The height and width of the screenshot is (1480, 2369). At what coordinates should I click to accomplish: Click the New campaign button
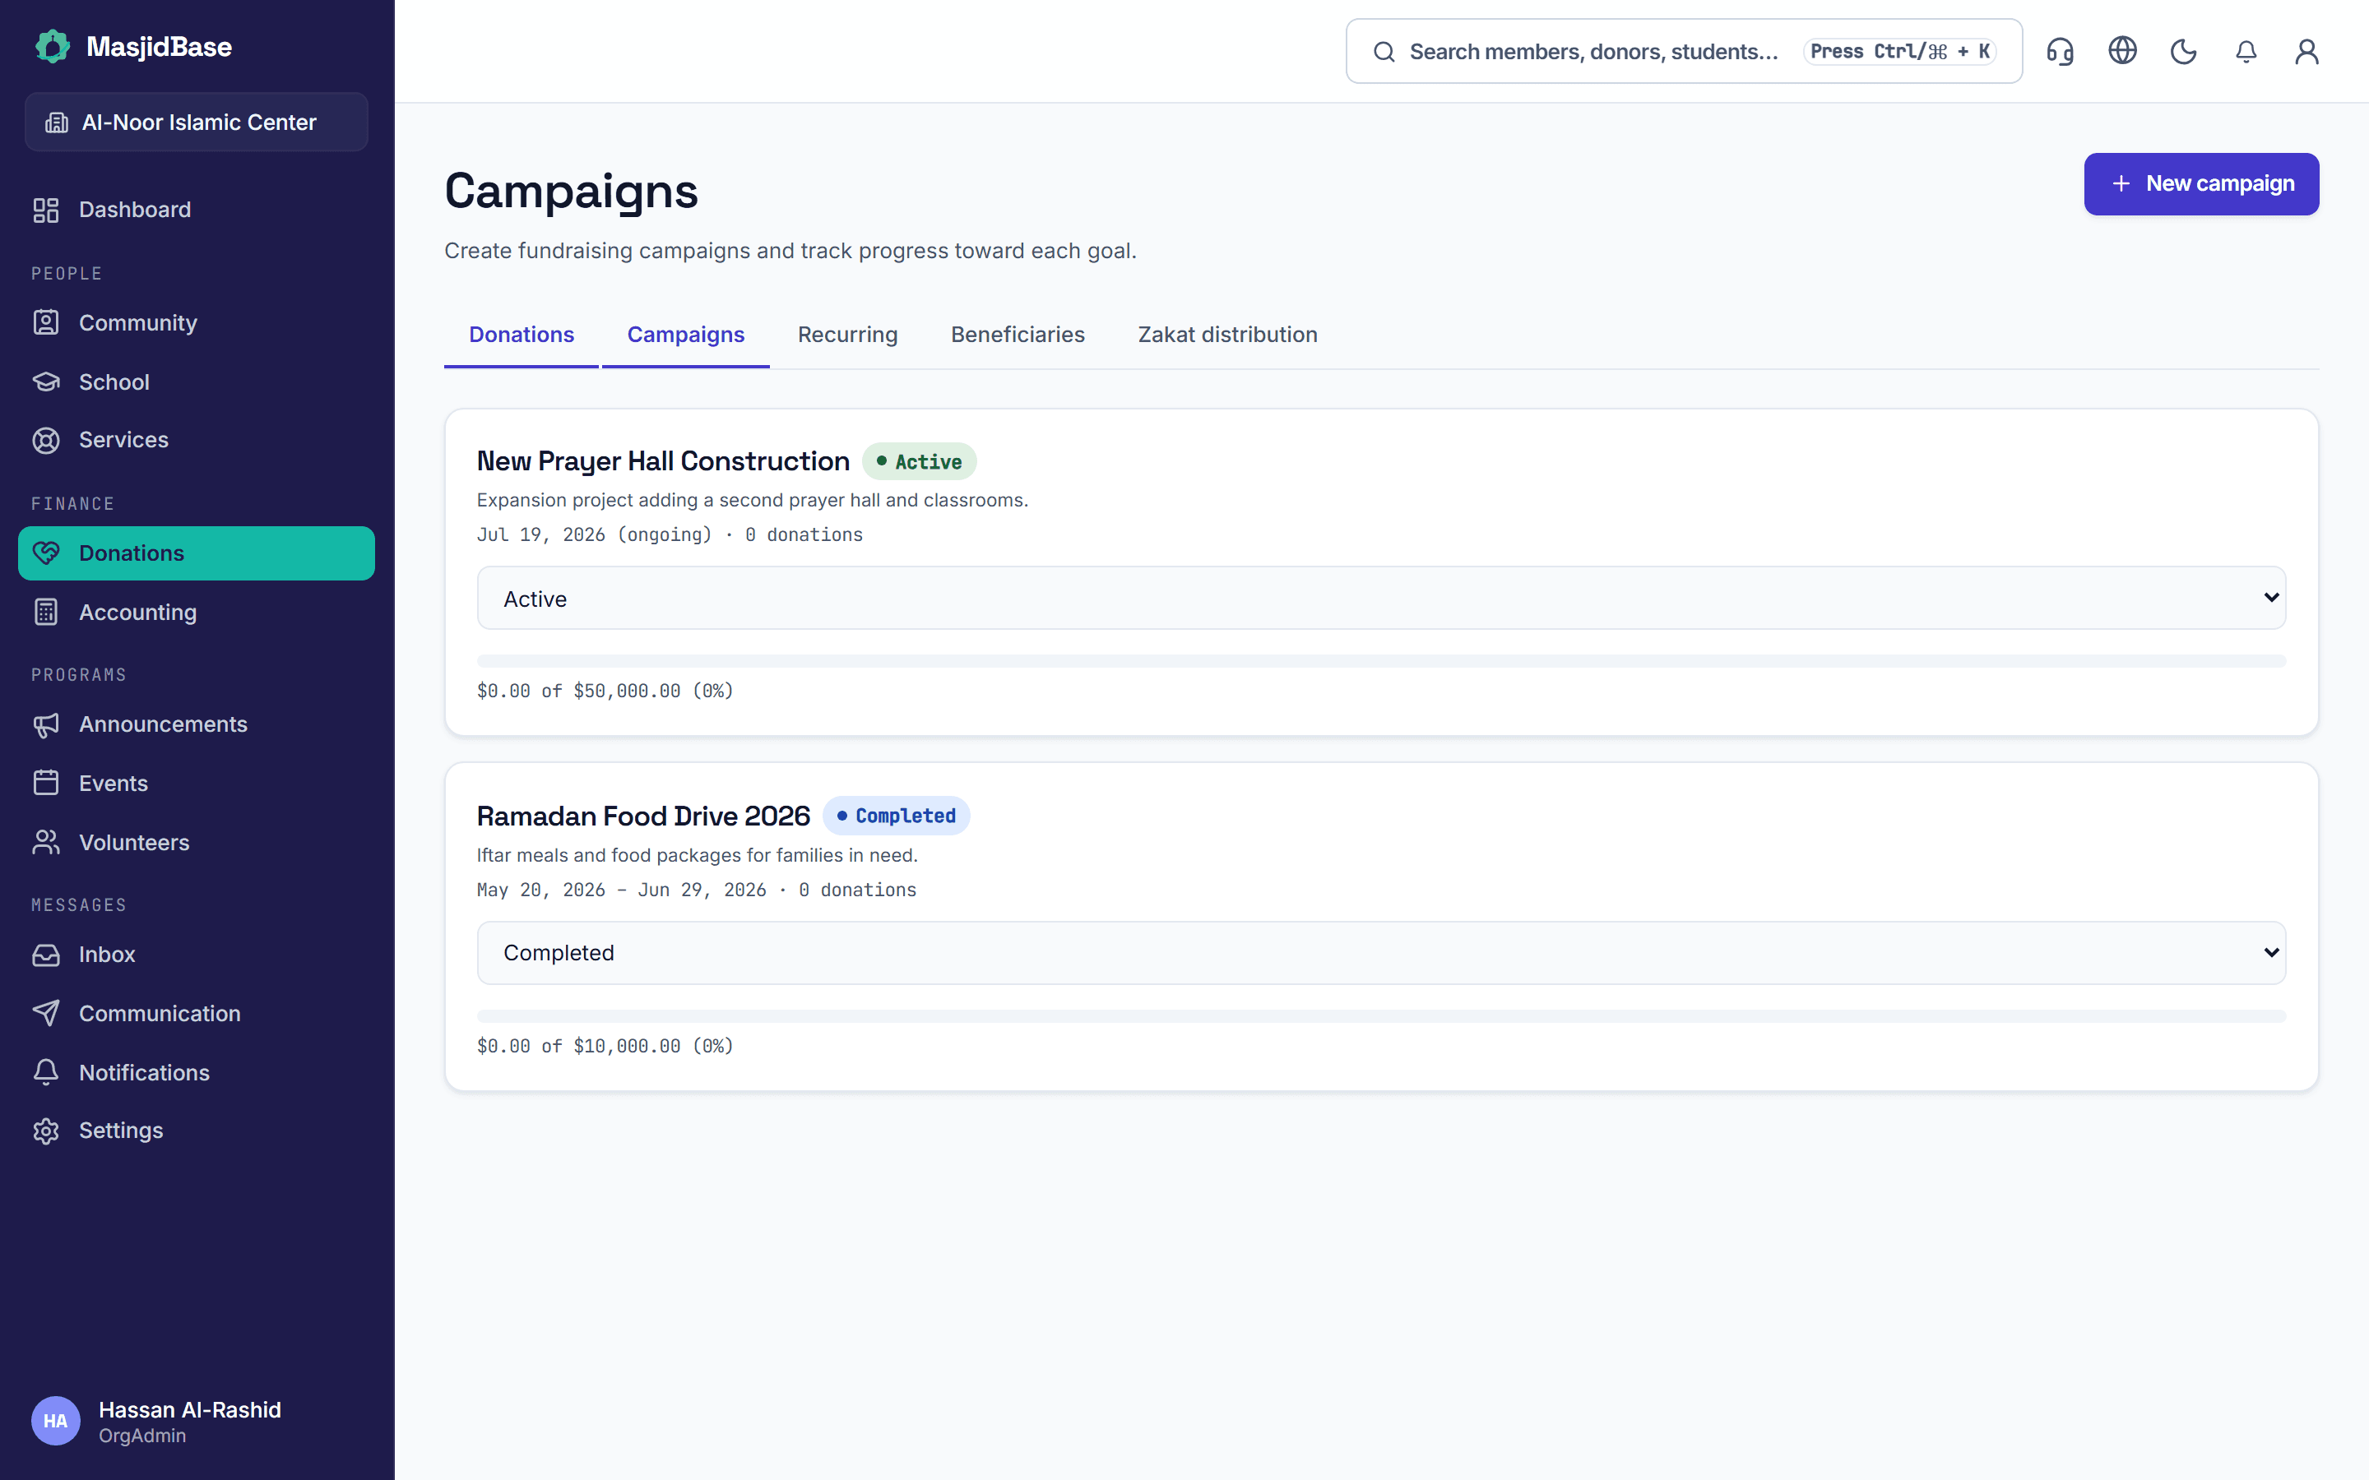click(x=2200, y=184)
